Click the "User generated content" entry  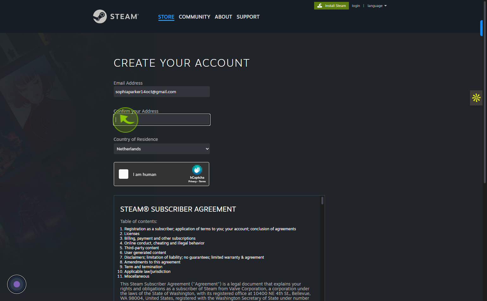(x=145, y=253)
